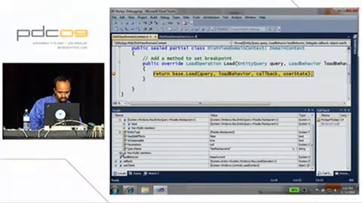Click the Visual Studio taskbar button

(160, 190)
